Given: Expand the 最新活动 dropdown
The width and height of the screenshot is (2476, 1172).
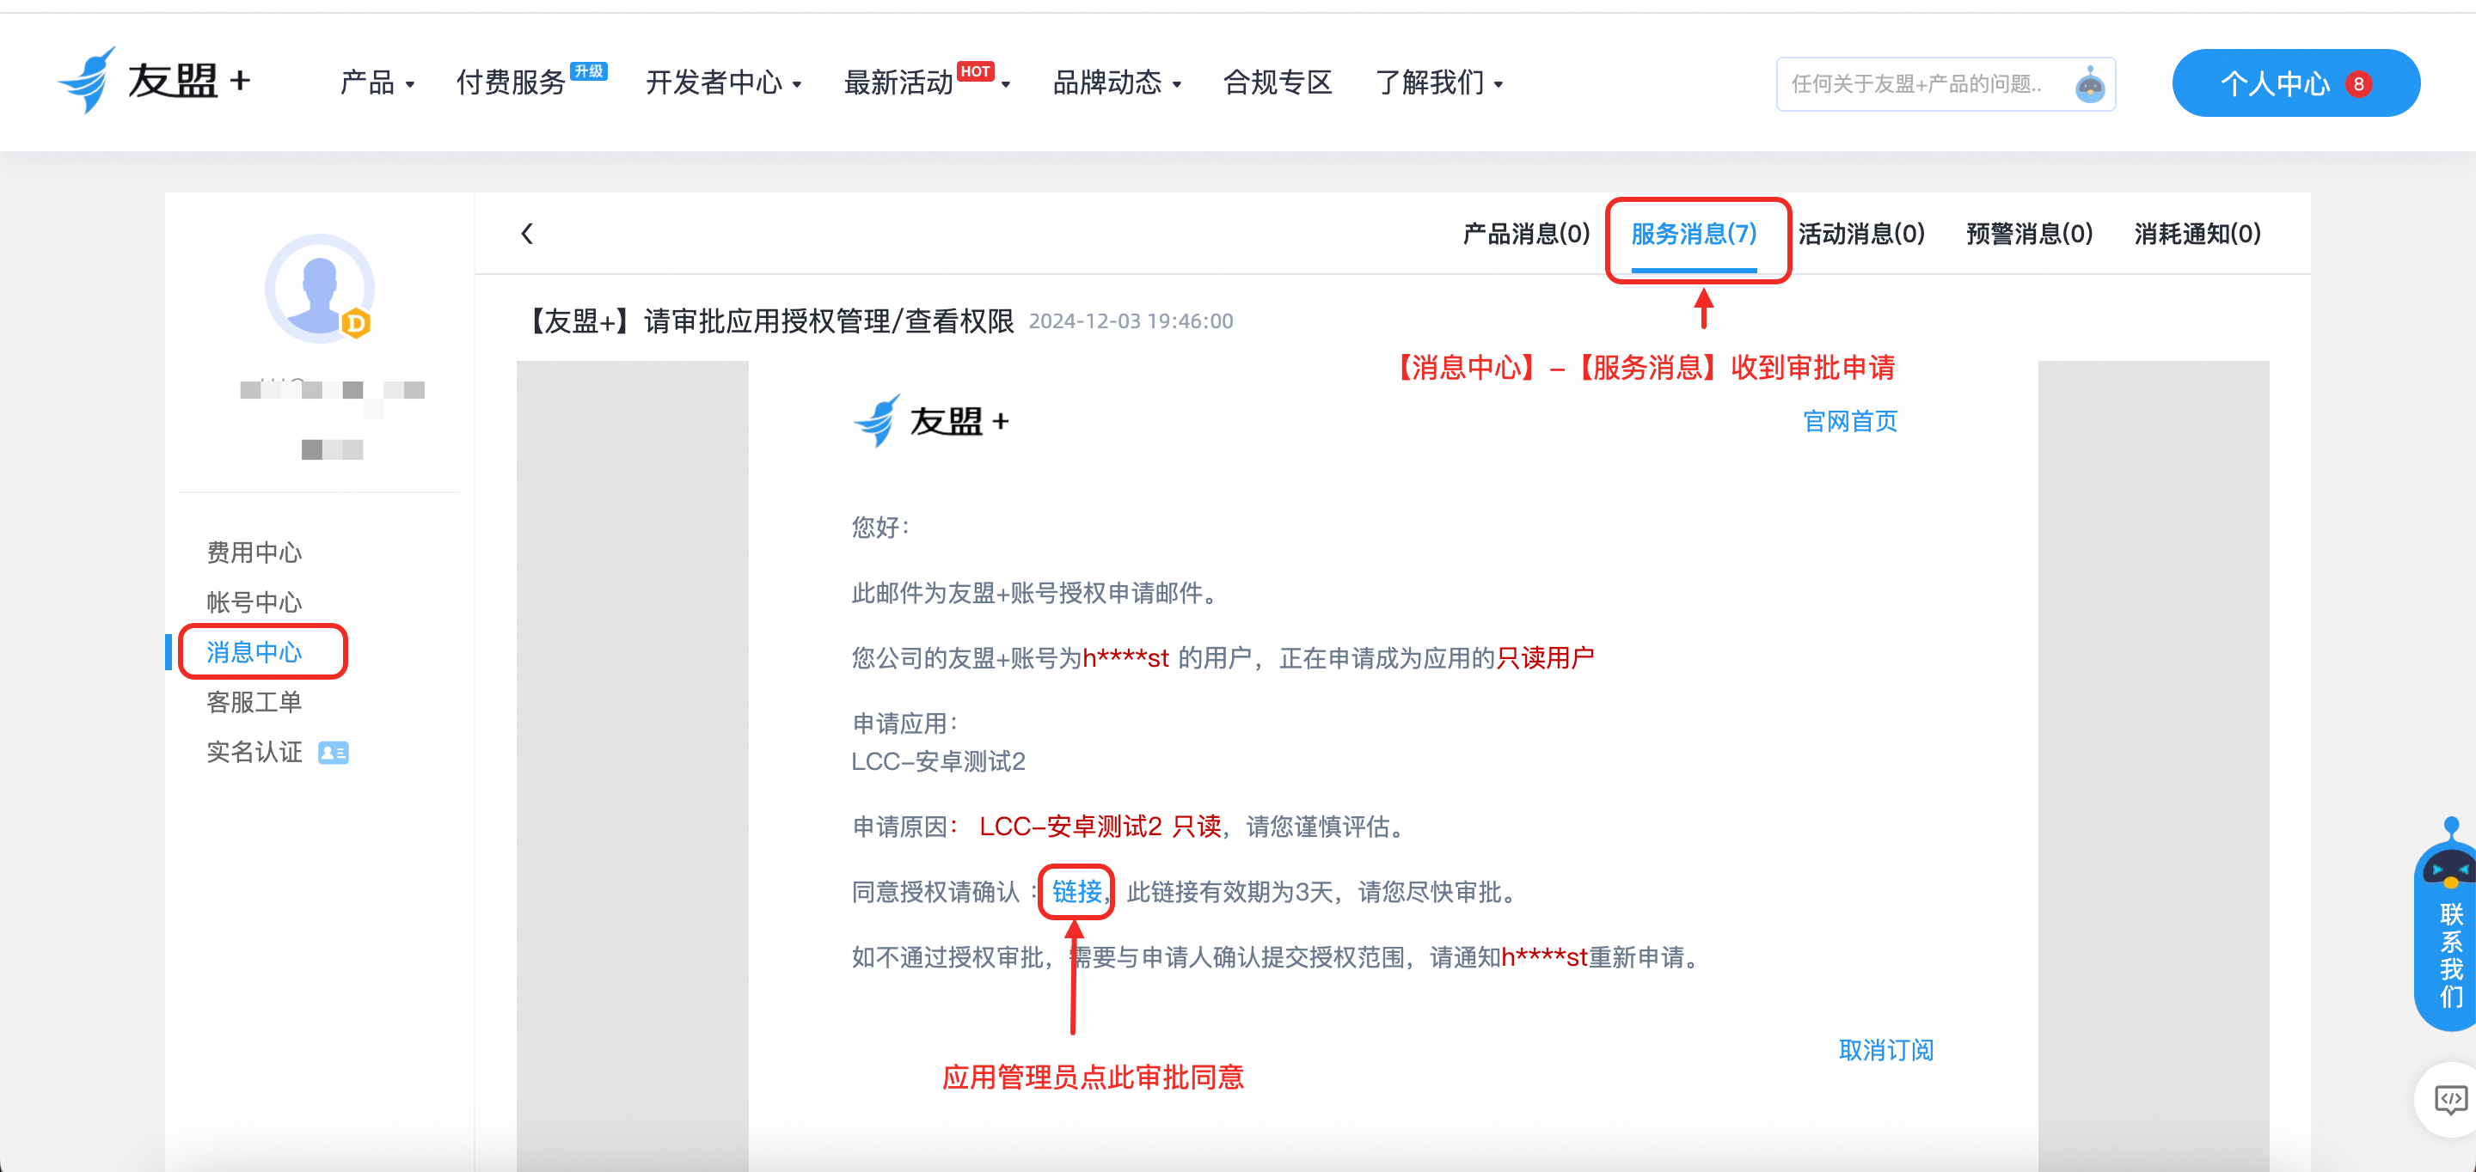Looking at the screenshot, I should [927, 83].
